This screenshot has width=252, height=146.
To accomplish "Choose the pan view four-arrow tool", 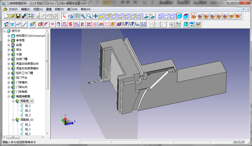I will (95, 16).
